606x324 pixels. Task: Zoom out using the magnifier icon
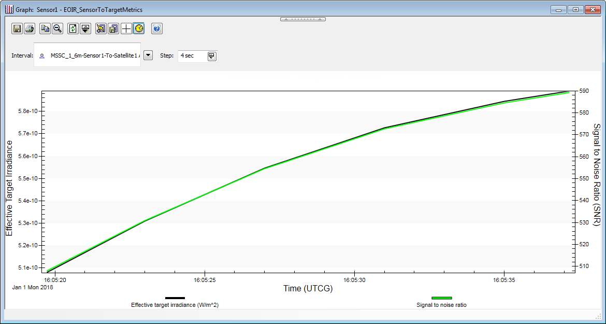click(57, 29)
